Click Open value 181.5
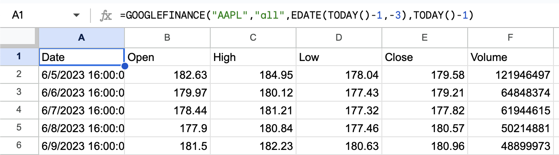This screenshot has width=559, height=155. [167, 146]
